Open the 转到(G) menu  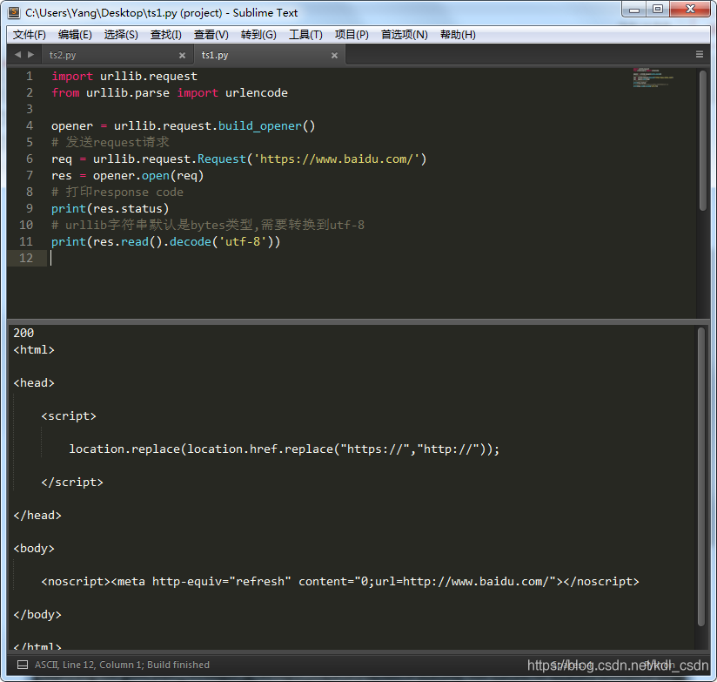(x=258, y=35)
